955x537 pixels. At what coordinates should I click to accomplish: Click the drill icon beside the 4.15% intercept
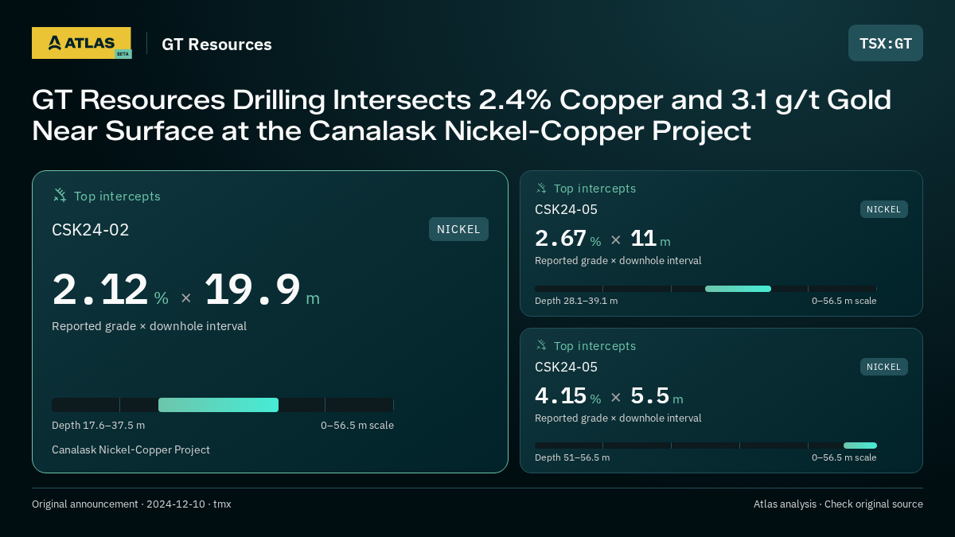pyautogui.click(x=541, y=345)
